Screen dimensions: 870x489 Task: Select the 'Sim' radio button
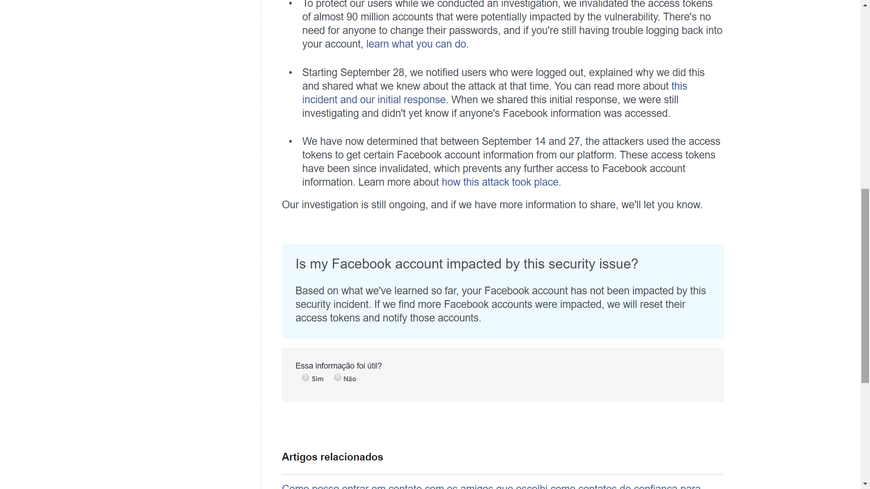coord(306,378)
